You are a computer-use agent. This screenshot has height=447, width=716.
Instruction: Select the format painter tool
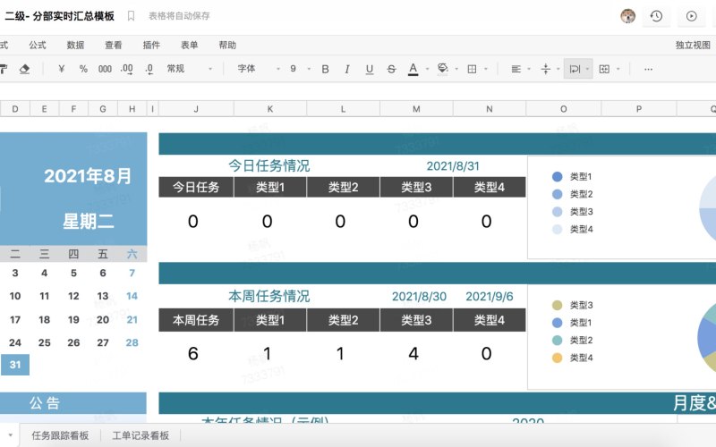pos(4,69)
